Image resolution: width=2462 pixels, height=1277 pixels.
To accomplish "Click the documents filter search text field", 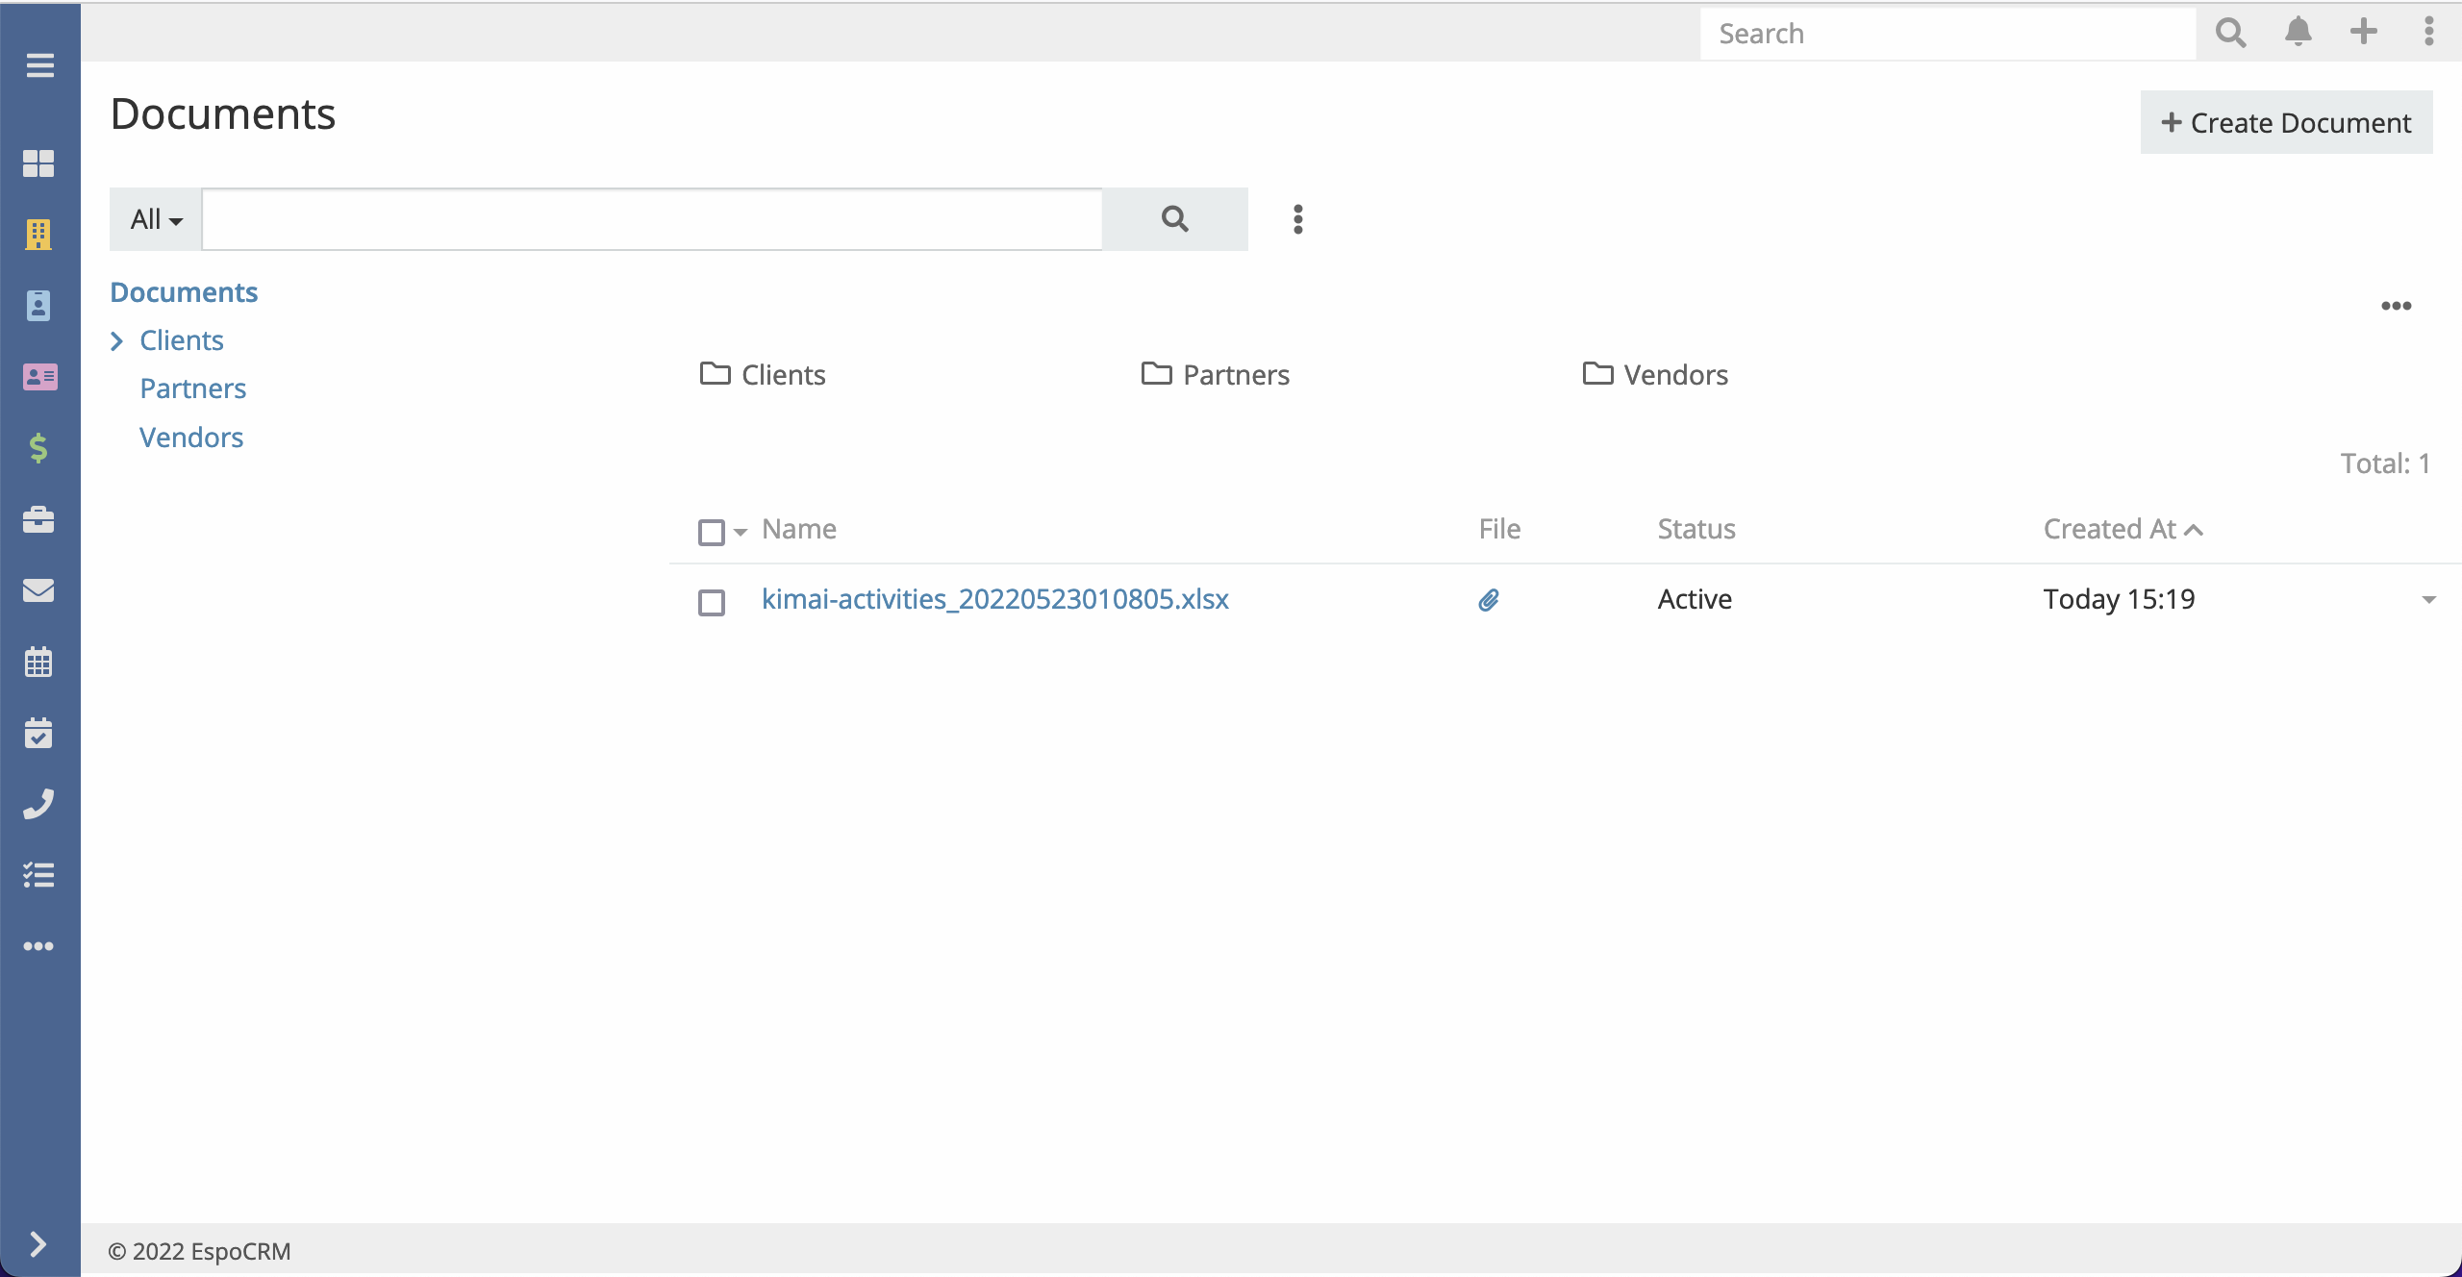I will point(651,219).
